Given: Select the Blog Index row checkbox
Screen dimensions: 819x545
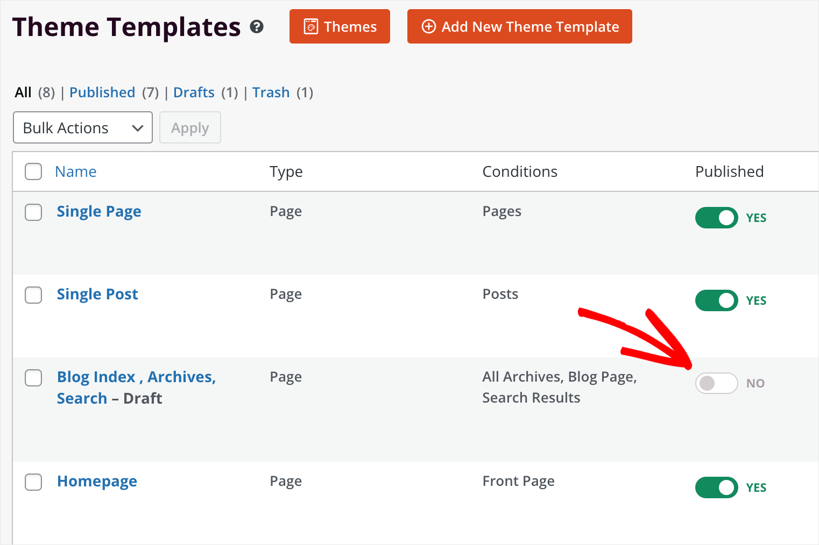Looking at the screenshot, I should [x=33, y=377].
